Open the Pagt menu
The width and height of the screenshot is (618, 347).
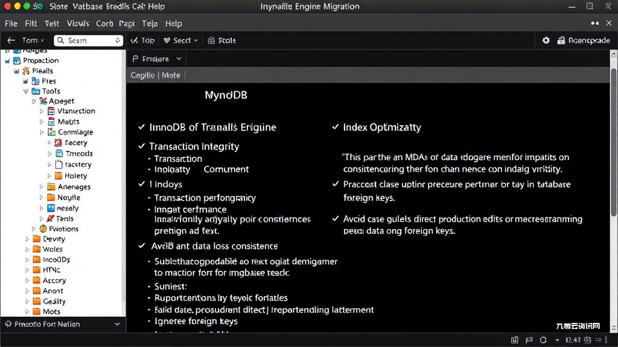(x=127, y=23)
